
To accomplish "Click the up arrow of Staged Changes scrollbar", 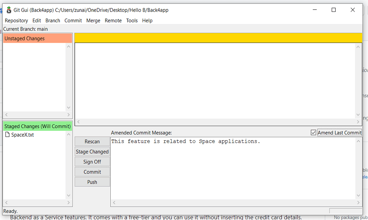I will (x=69, y=134).
